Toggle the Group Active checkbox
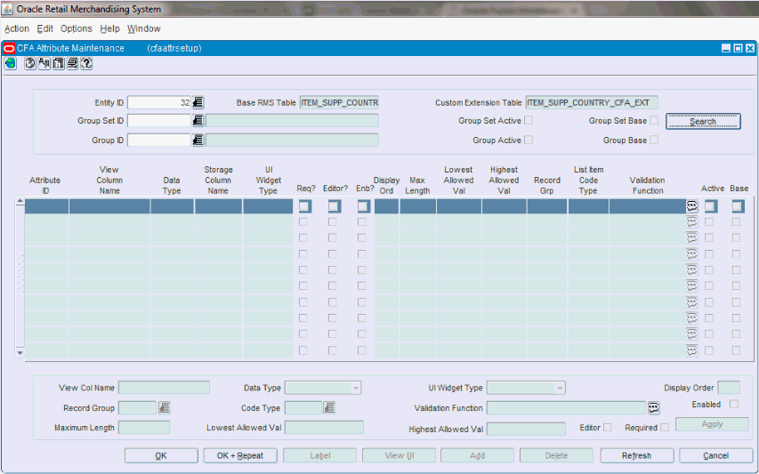The height and width of the screenshot is (474, 759). coord(529,140)
